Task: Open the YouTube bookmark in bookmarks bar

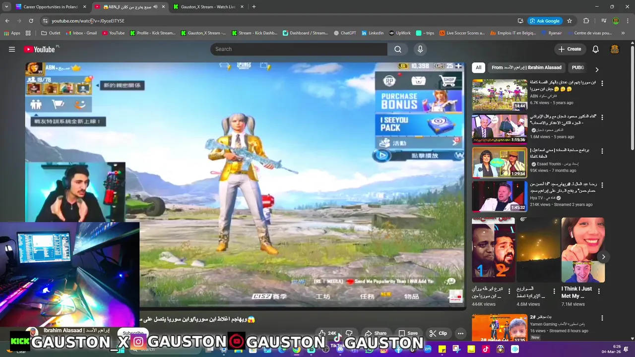Action: [x=114, y=33]
